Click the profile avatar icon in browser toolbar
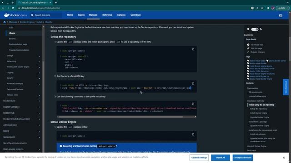291x163 pixels. click(273, 8)
